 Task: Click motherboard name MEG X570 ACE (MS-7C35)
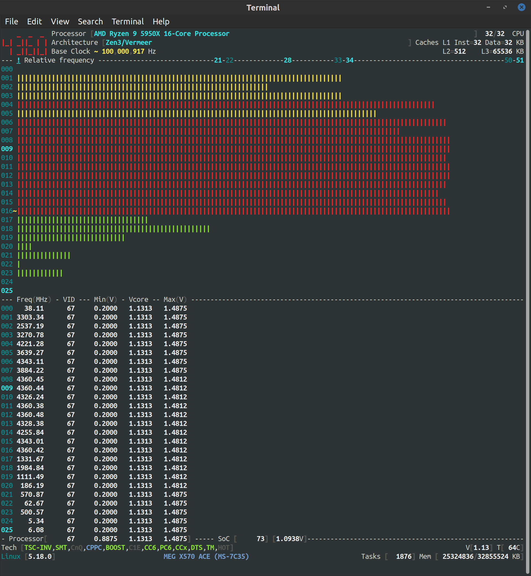coord(206,556)
